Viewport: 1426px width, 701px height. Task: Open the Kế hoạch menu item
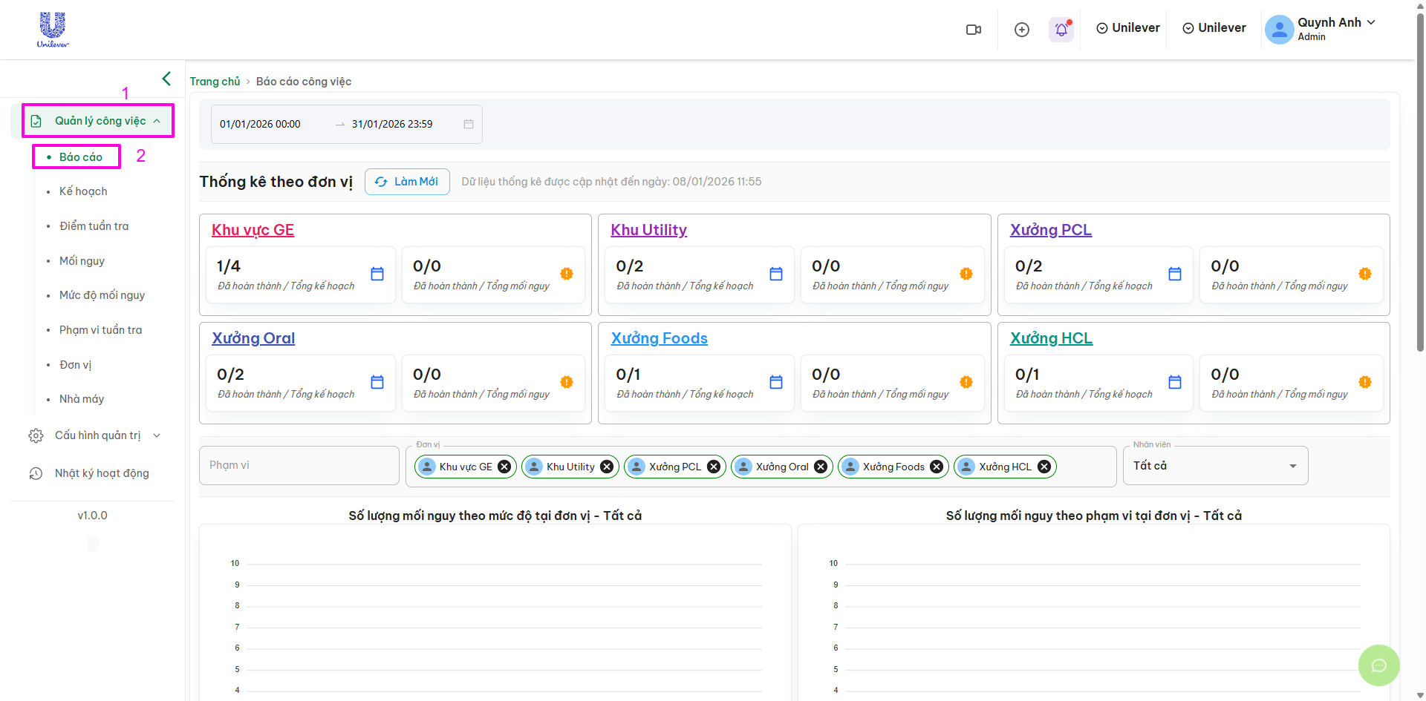pos(83,191)
